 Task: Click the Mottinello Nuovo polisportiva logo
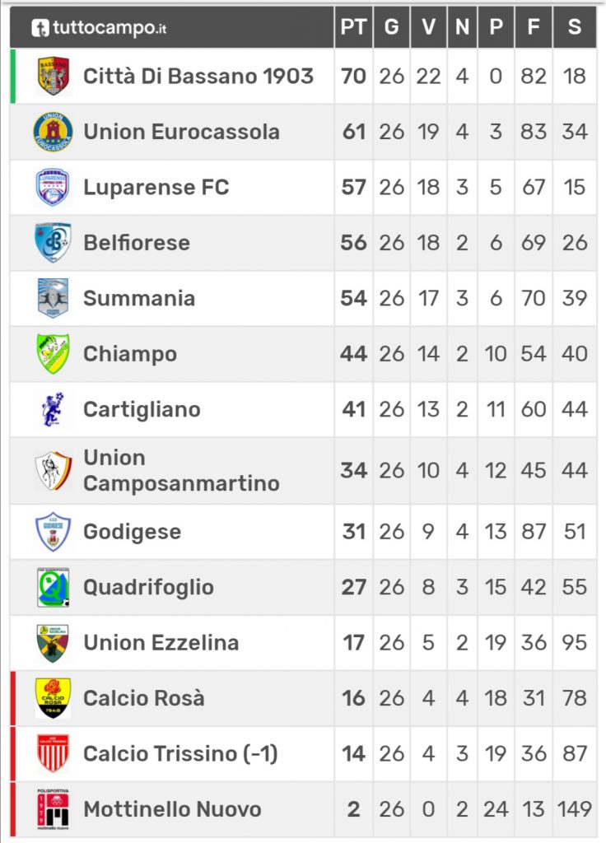click(x=53, y=809)
